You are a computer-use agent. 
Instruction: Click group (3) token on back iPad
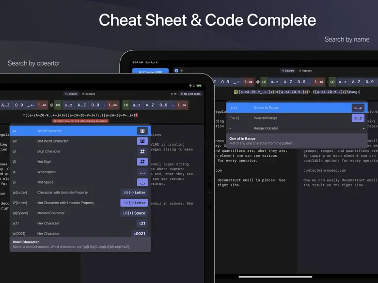[332, 82]
